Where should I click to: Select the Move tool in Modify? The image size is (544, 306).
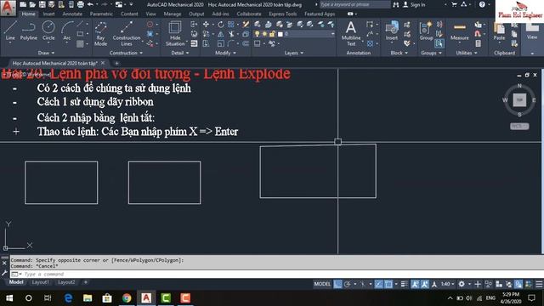pos(206,25)
